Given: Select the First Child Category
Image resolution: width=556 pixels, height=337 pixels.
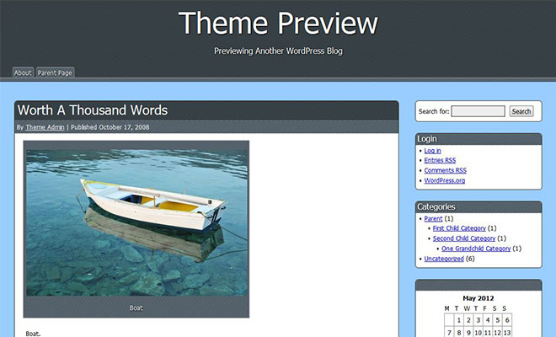Looking at the screenshot, I should [458, 228].
